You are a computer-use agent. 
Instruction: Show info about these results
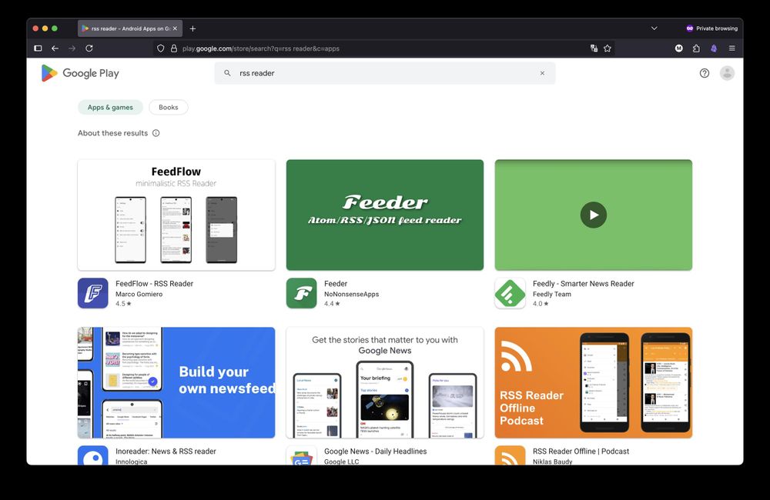click(x=156, y=133)
